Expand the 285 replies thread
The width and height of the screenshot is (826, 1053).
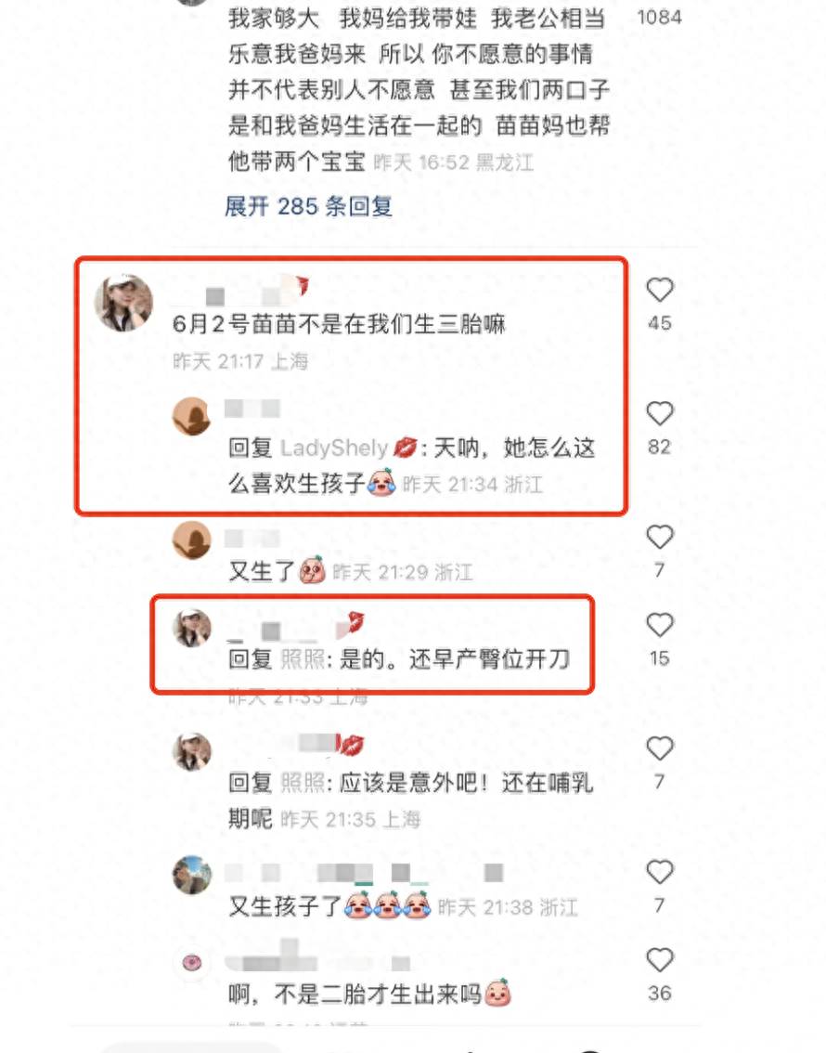coord(308,206)
